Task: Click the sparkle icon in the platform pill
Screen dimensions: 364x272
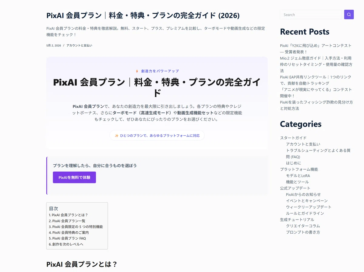Action: coord(116,136)
